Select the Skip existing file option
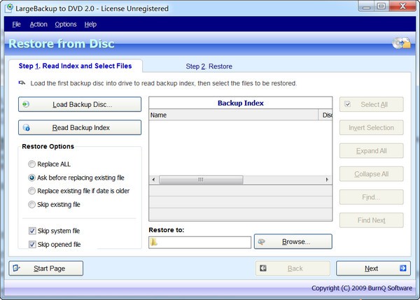The height and width of the screenshot is (300, 420). (32, 204)
